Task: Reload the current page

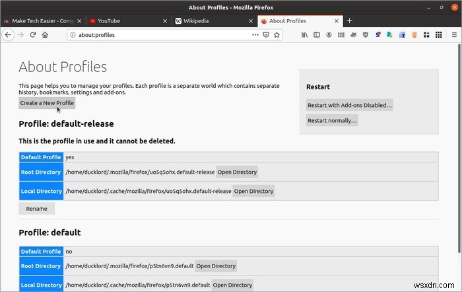Action: pos(32,35)
